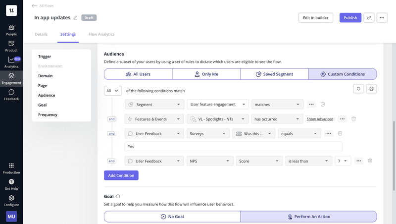Image resolution: width=396 pixels, height=224 pixels.
Task: Open the Score dropdown
Action: point(259,161)
